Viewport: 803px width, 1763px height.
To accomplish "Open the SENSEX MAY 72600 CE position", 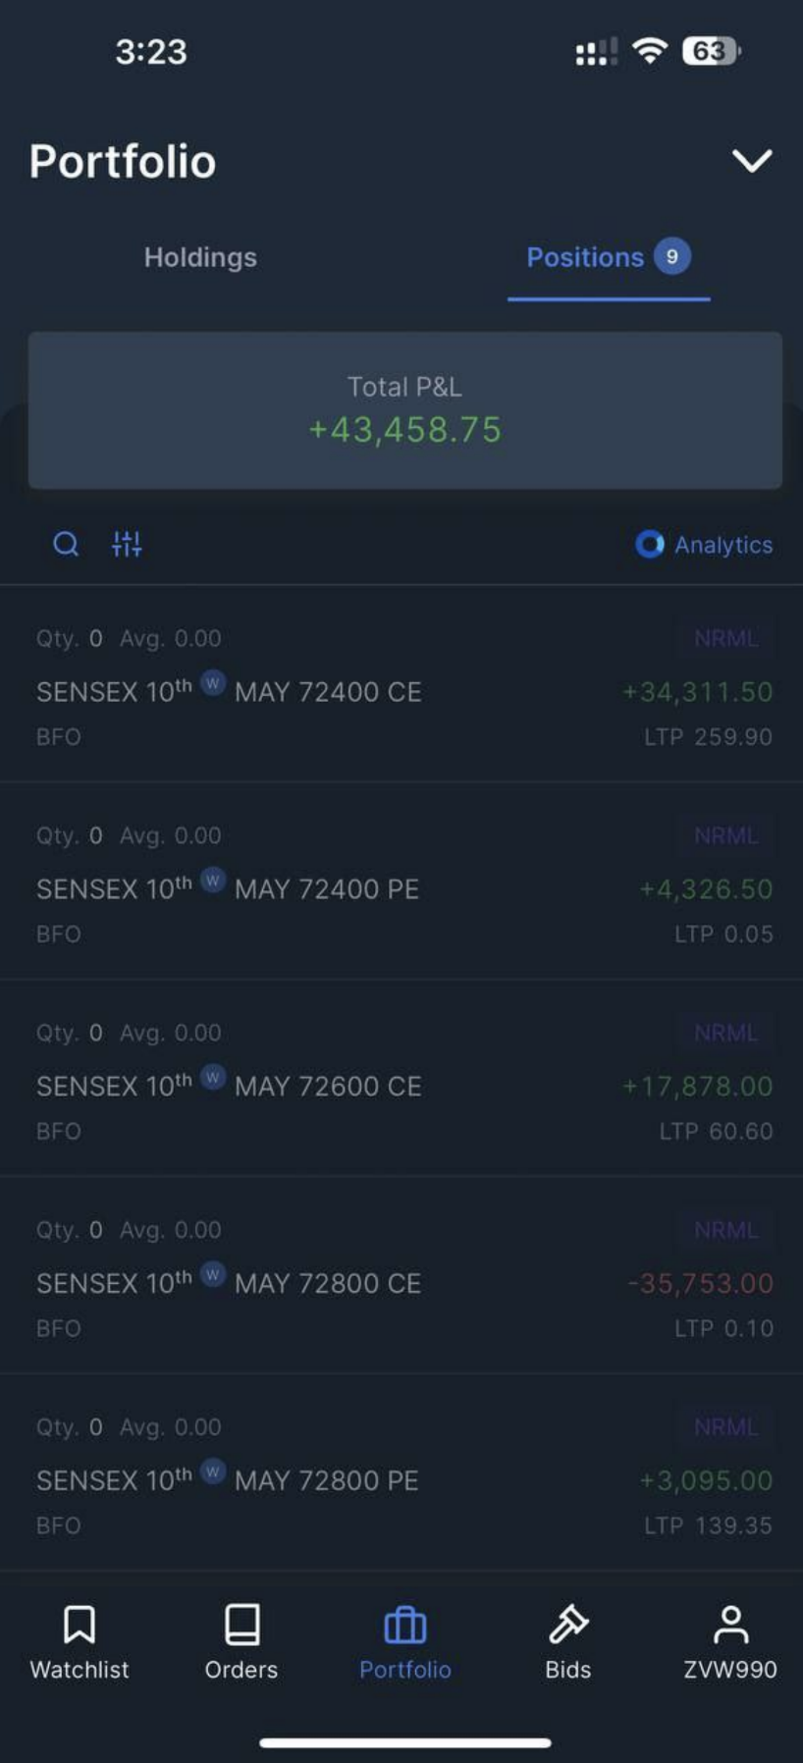I will (x=401, y=1079).
